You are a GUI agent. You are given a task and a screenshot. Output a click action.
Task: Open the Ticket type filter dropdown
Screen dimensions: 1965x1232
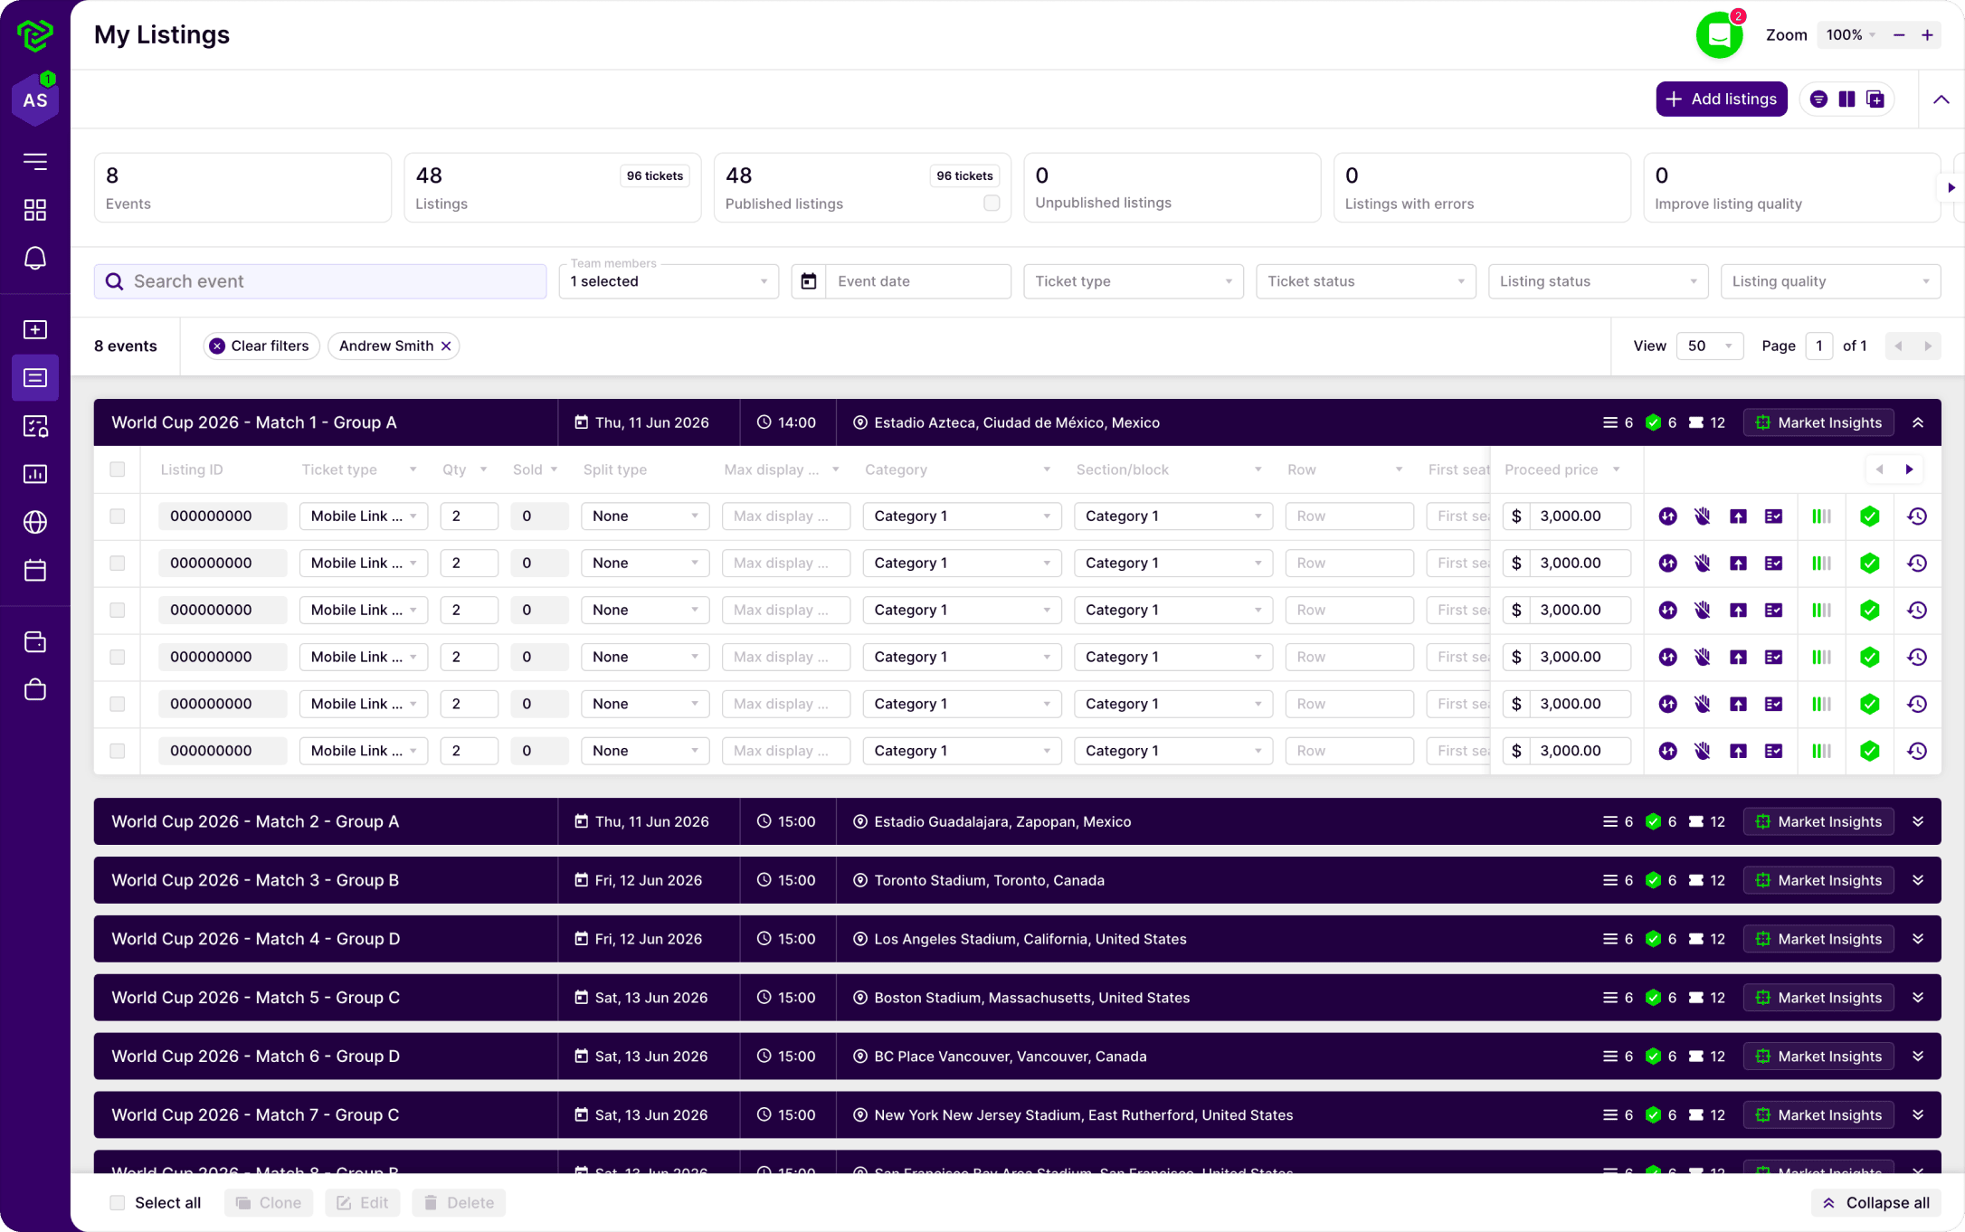point(1134,281)
